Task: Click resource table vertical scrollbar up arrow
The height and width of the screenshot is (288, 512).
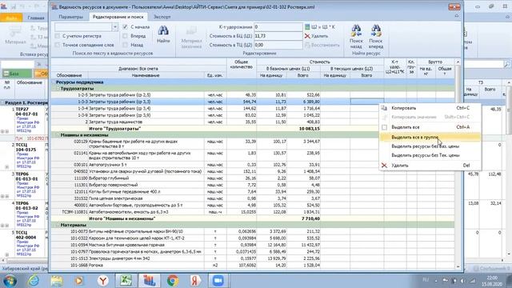Action: [458, 62]
